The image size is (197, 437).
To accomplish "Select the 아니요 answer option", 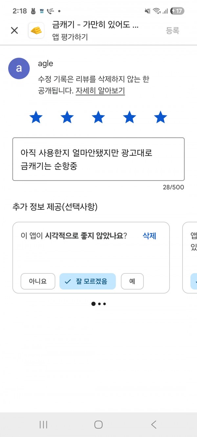I will click(x=38, y=281).
